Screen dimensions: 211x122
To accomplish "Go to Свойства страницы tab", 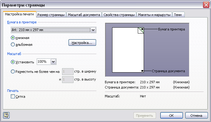I will point(119,15).
